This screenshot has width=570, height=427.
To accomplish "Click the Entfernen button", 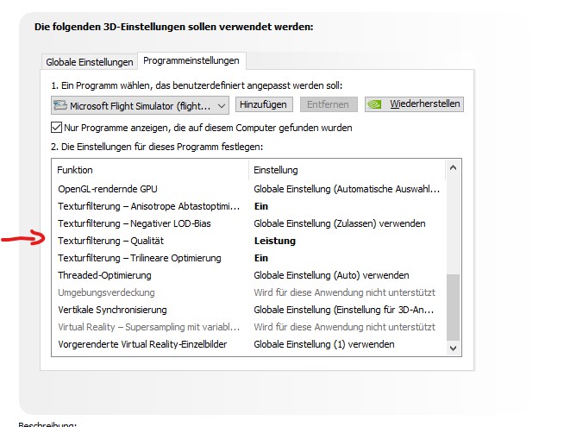I will point(329,104).
